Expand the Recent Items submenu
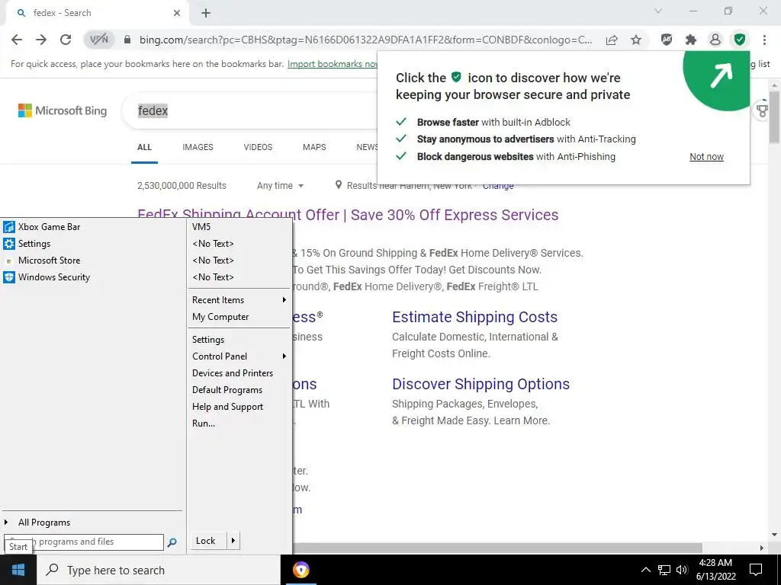The image size is (781, 585). pos(239,300)
